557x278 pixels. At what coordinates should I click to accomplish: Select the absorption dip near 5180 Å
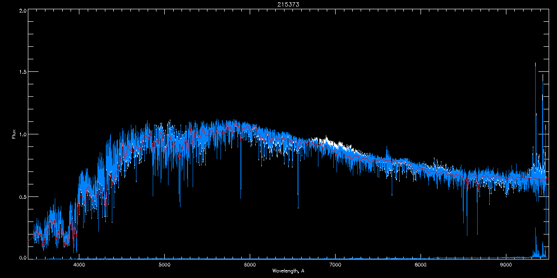(180, 195)
